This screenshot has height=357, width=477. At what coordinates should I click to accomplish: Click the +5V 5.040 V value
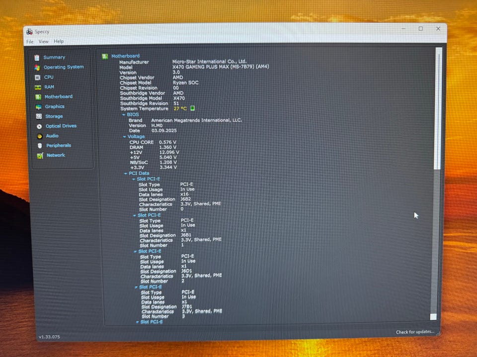(x=168, y=158)
